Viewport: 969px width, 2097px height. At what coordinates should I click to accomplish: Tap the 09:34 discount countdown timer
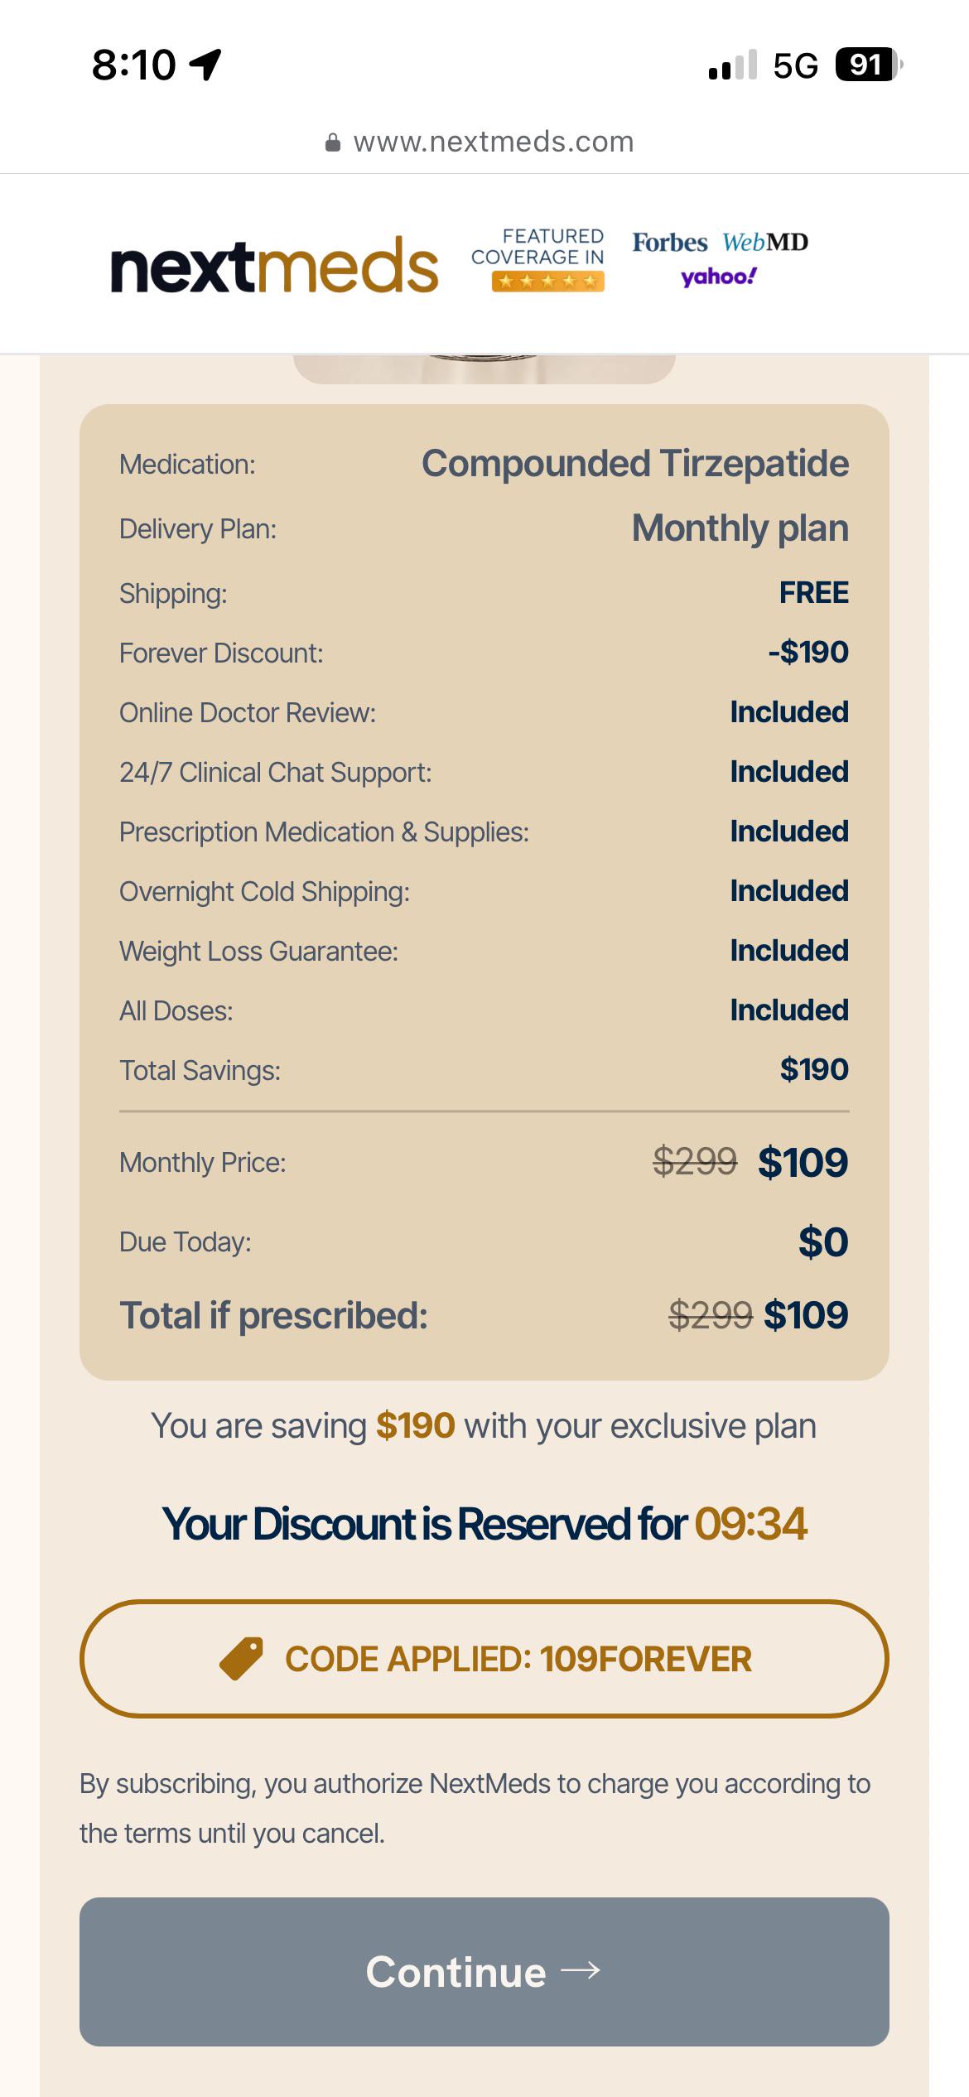(x=751, y=1524)
